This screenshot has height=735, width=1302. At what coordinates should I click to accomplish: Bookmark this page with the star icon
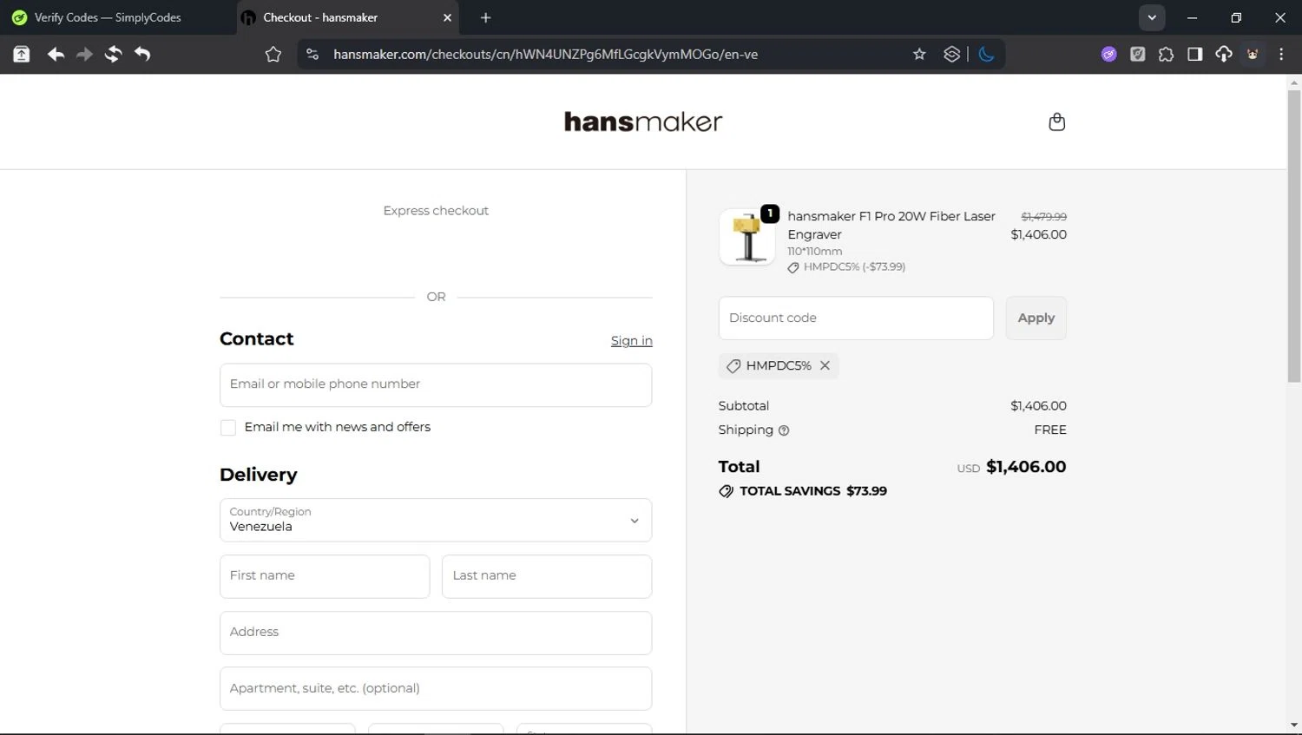(x=919, y=54)
